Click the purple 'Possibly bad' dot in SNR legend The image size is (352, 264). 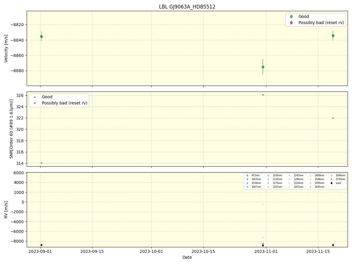coord(35,103)
